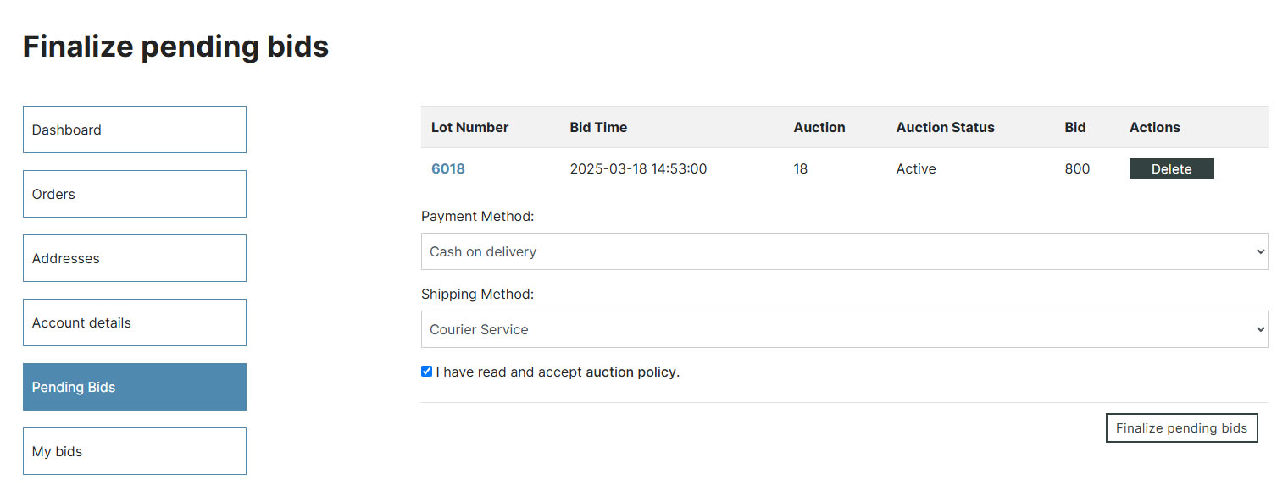The width and height of the screenshot is (1277, 485).
Task: Uncheck the accept auction policy checkbox
Action: (x=427, y=371)
